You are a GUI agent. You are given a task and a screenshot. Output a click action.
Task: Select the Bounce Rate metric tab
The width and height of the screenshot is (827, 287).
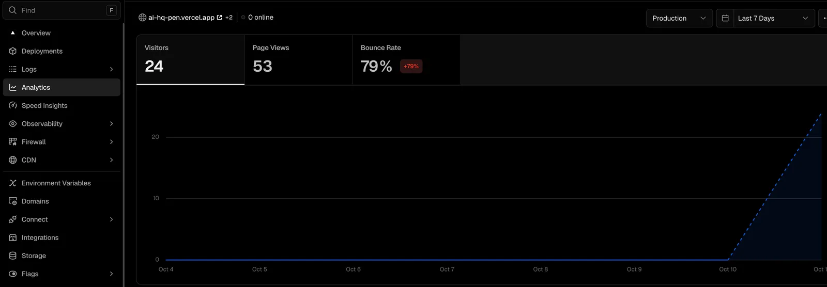[x=406, y=60]
